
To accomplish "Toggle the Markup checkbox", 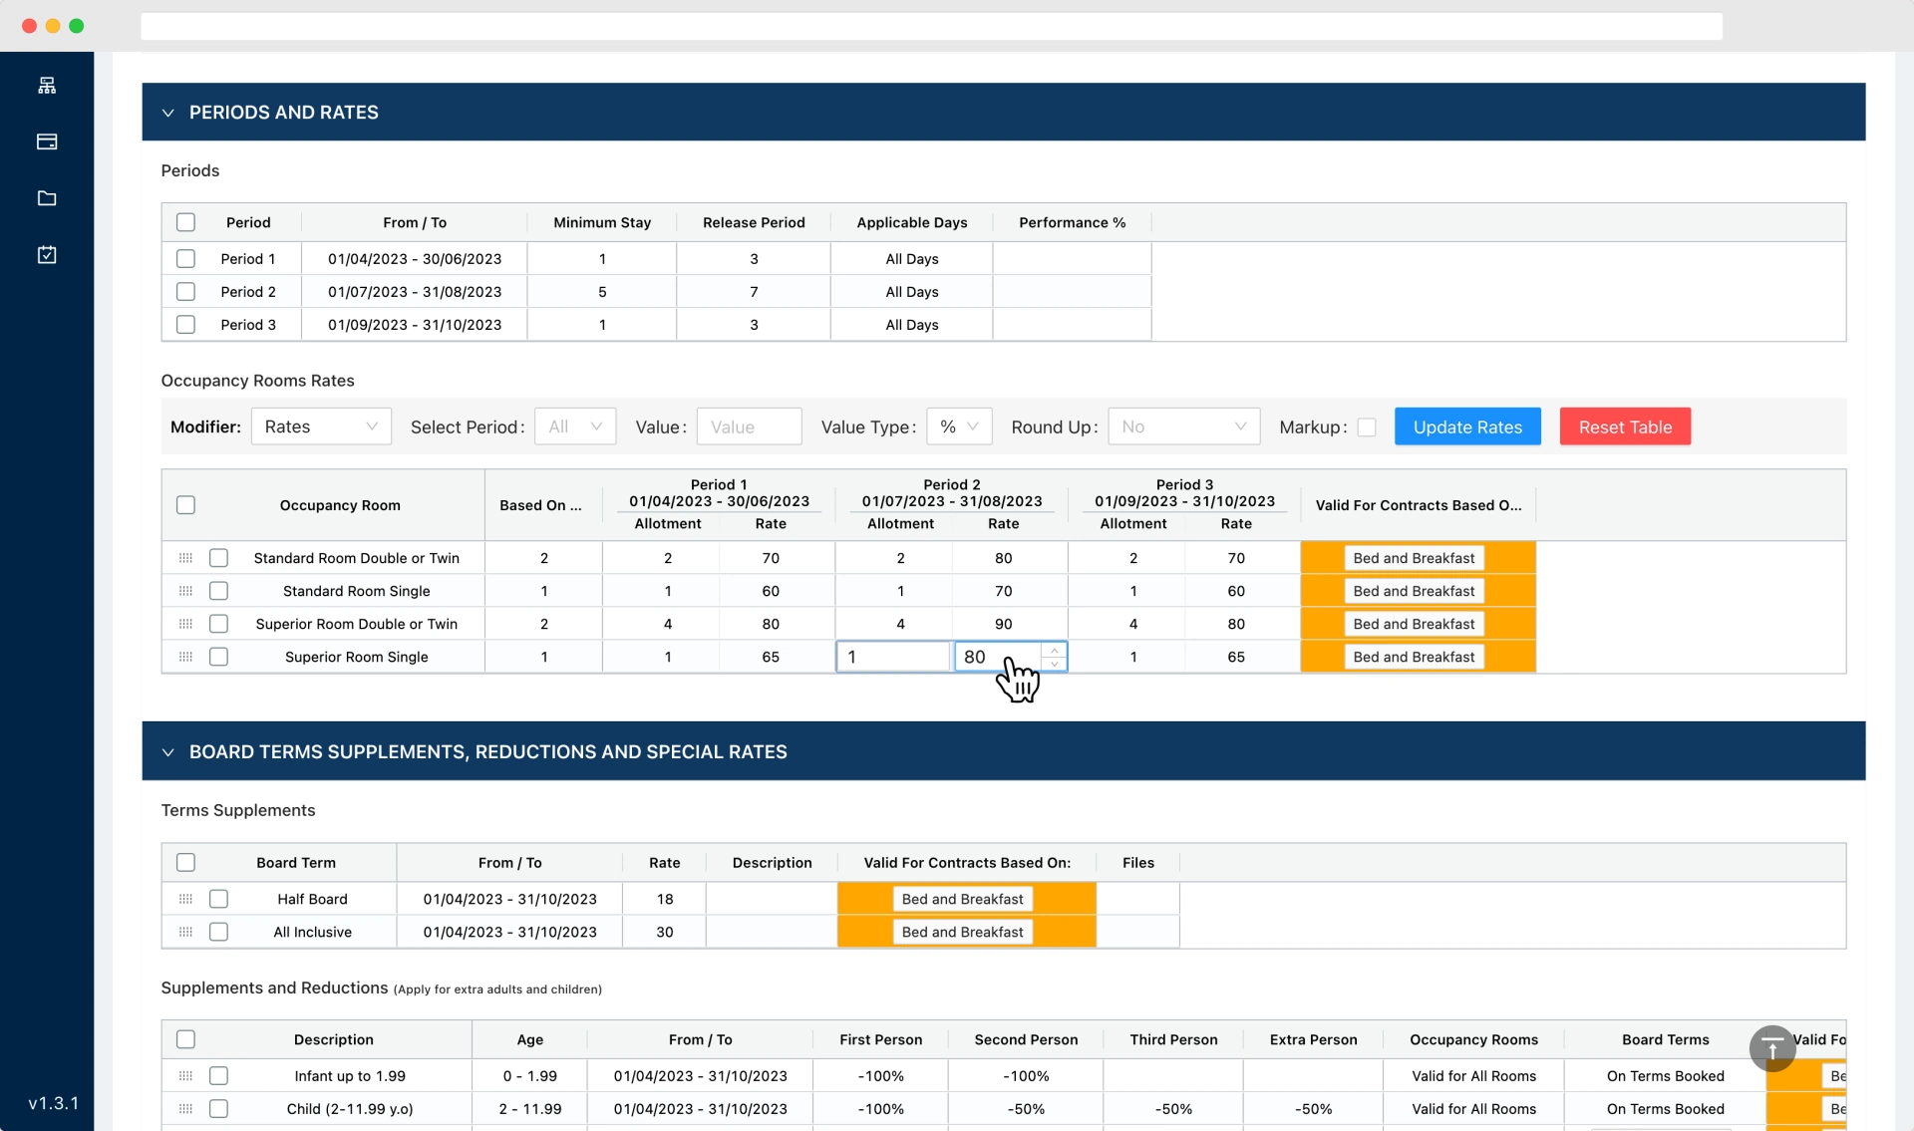I will click(1367, 426).
